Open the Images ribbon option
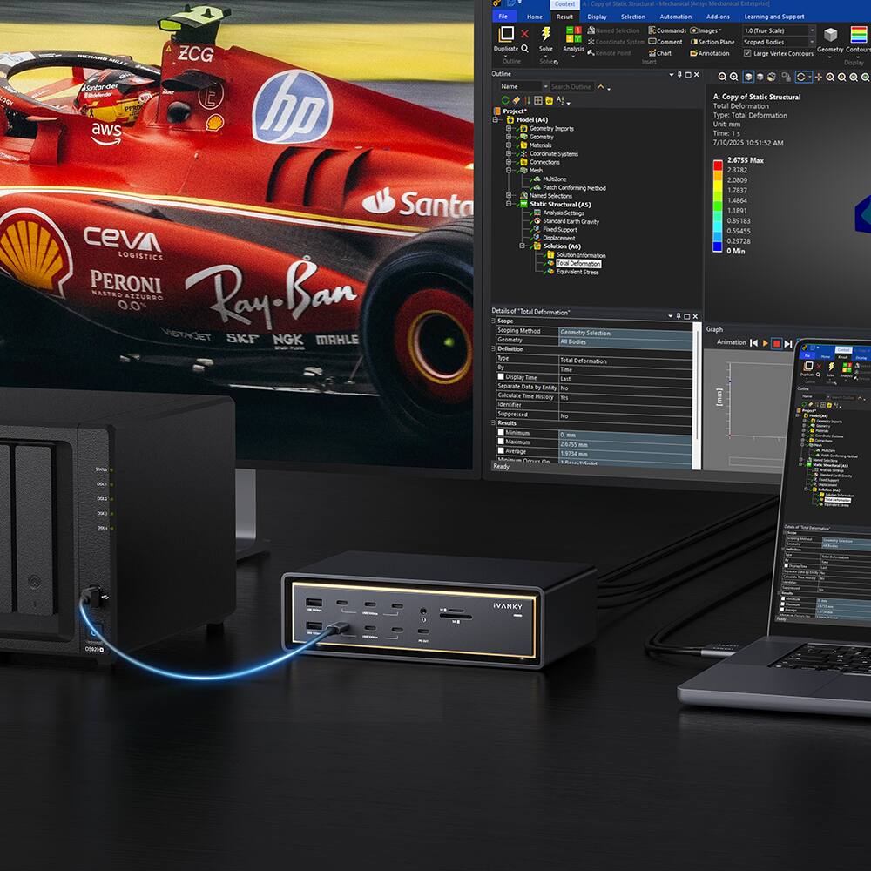871x871 pixels. coord(706,30)
